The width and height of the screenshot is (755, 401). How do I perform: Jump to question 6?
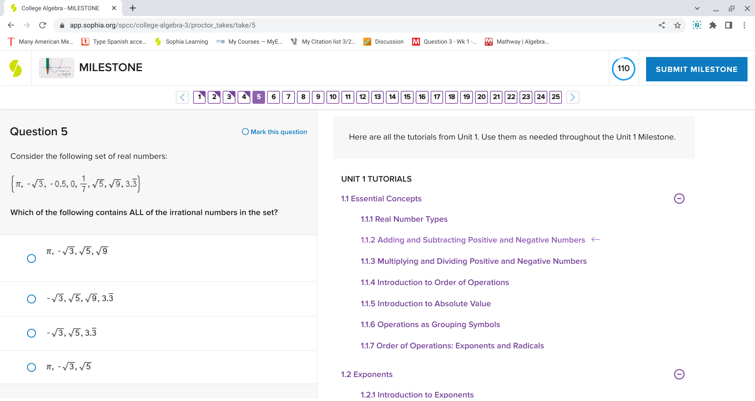[x=274, y=97]
